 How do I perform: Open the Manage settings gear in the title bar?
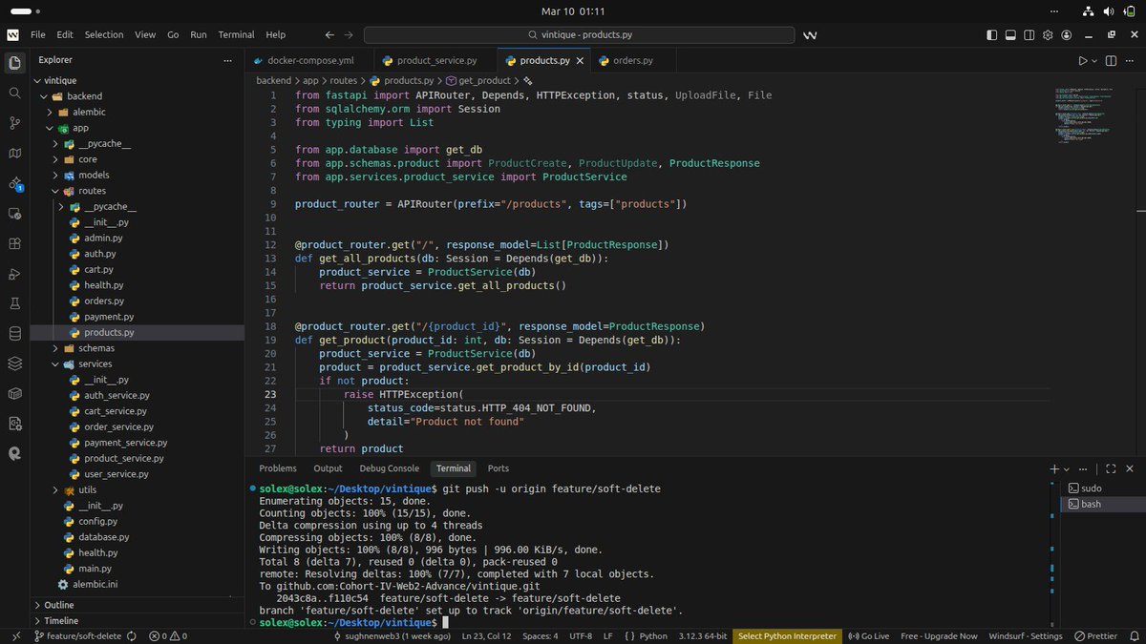coord(1048,34)
